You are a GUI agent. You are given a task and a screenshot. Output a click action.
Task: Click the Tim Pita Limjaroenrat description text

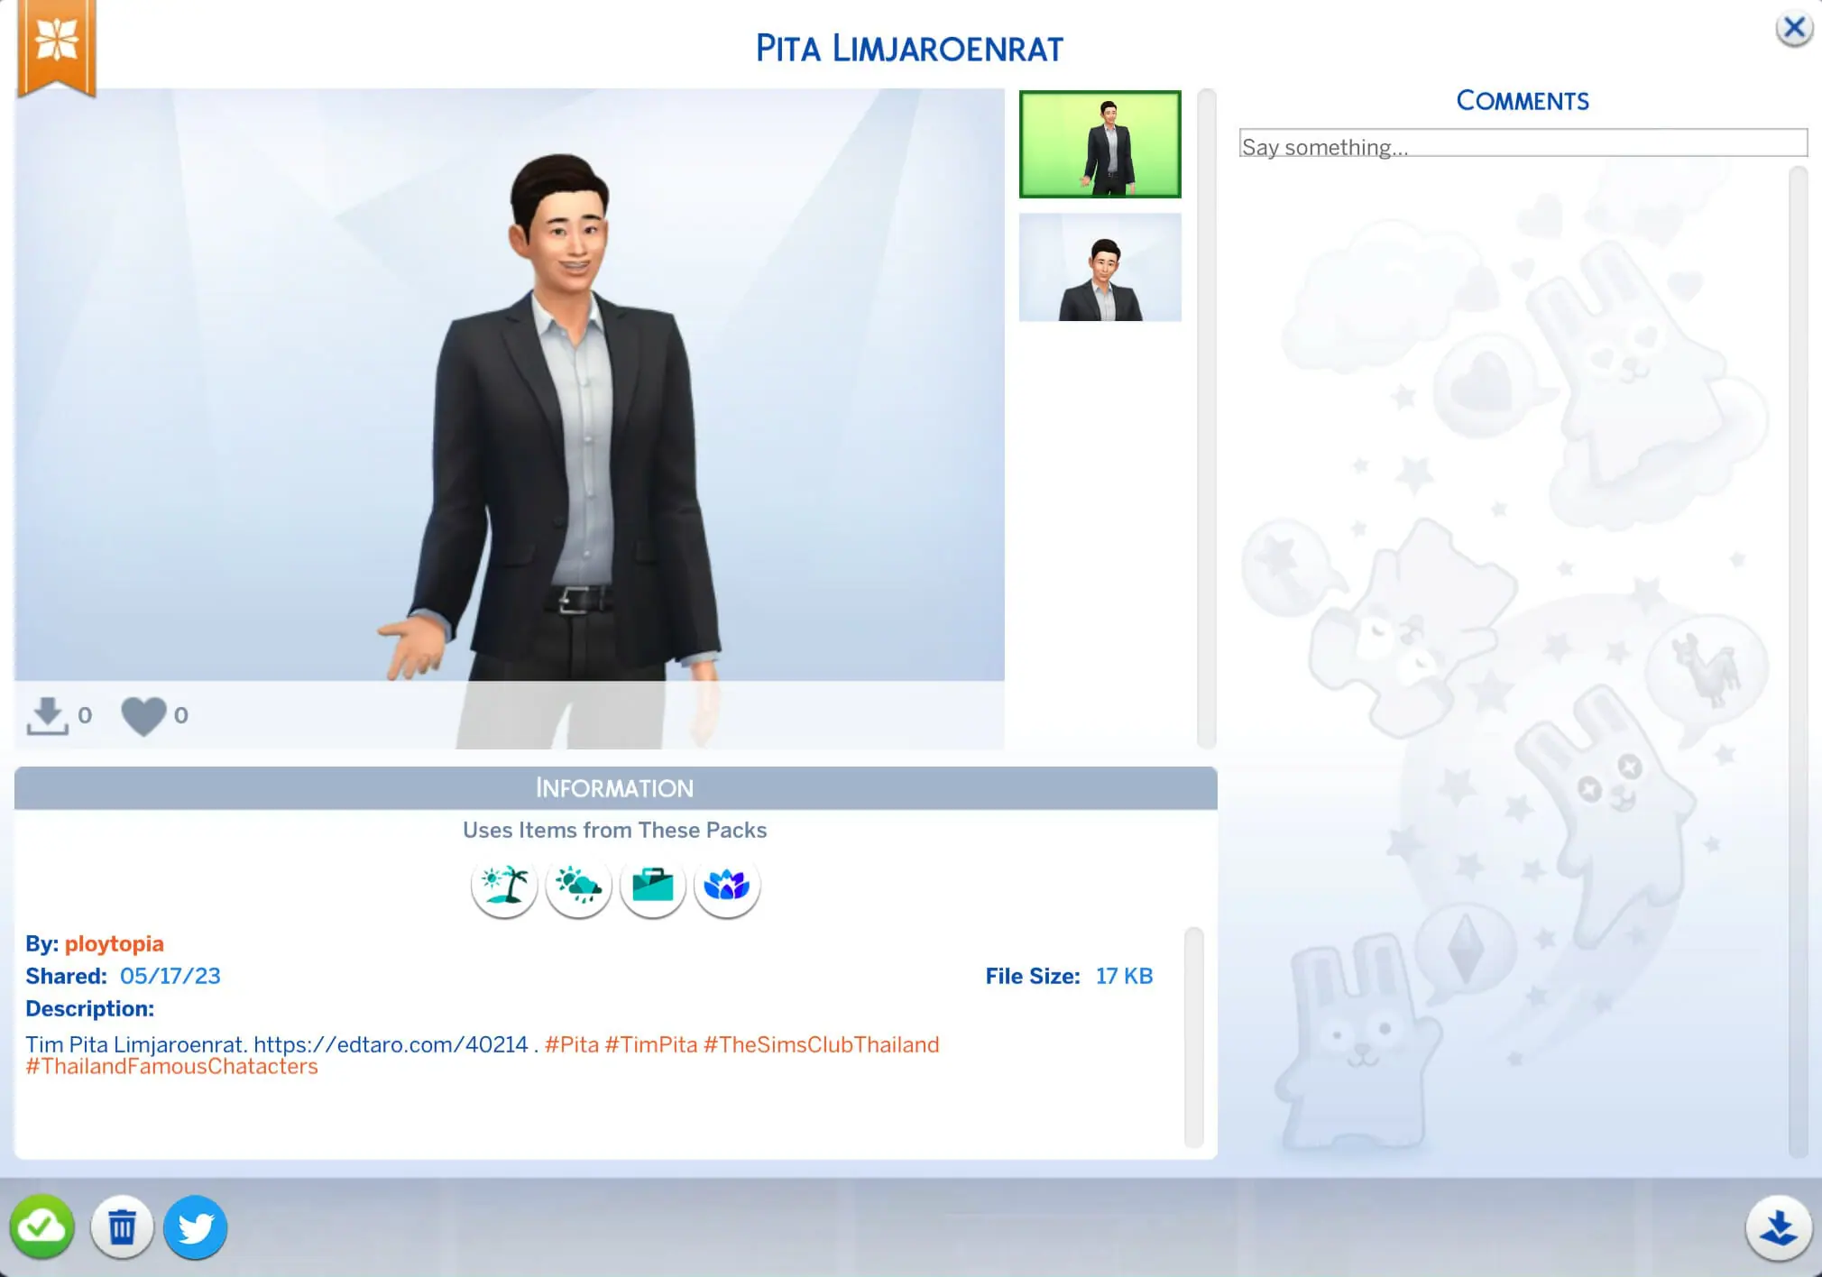135,1044
